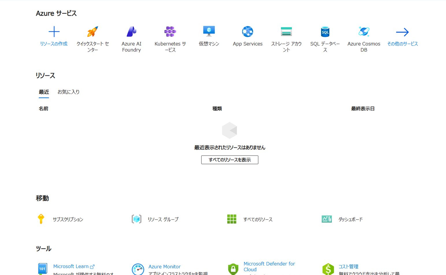446x275 pixels.
Task: Open Kubernetes サービス icon
Action: click(x=170, y=32)
